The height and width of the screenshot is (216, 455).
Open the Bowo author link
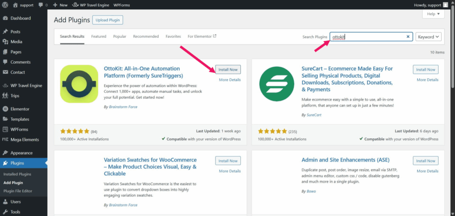pos(311,192)
